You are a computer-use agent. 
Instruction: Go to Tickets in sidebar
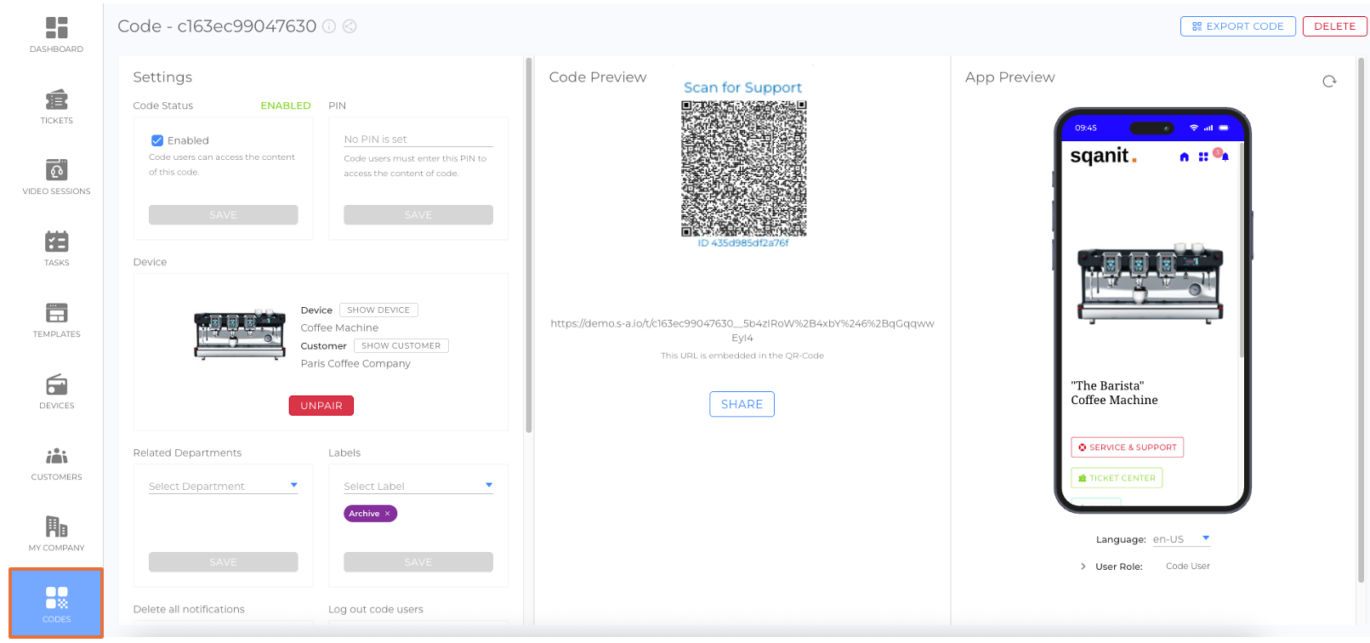pyautogui.click(x=56, y=106)
